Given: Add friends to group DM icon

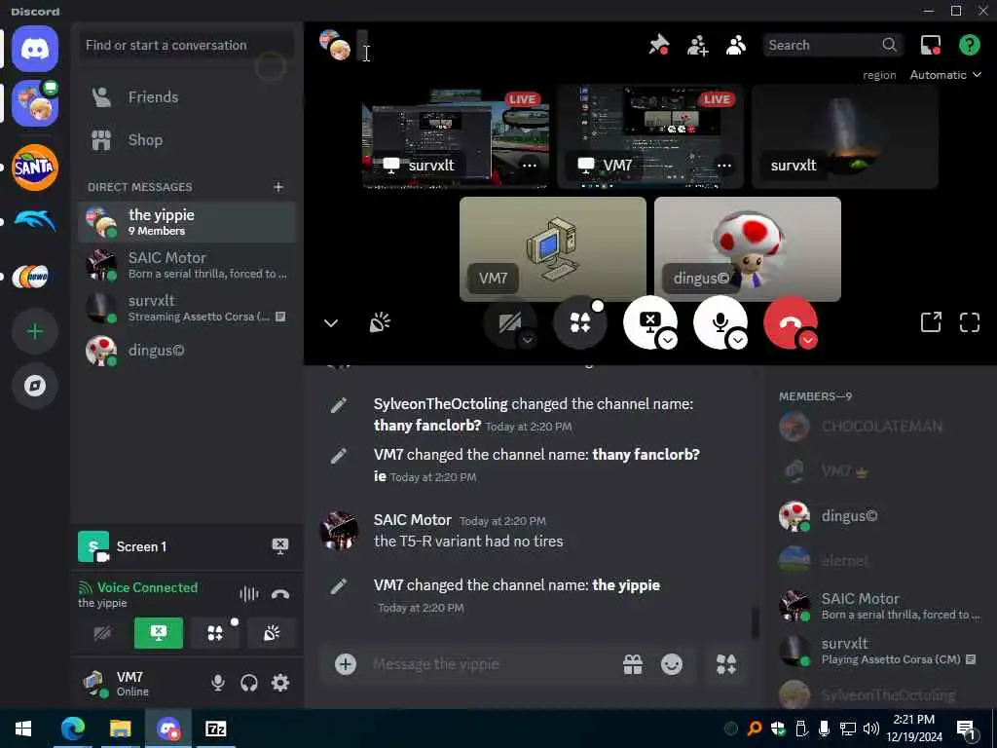Looking at the screenshot, I should click(697, 45).
